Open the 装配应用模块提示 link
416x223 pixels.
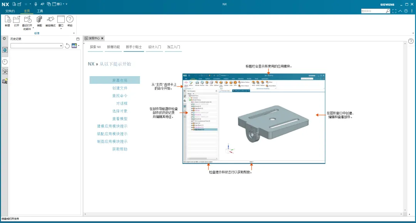point(112,134)
